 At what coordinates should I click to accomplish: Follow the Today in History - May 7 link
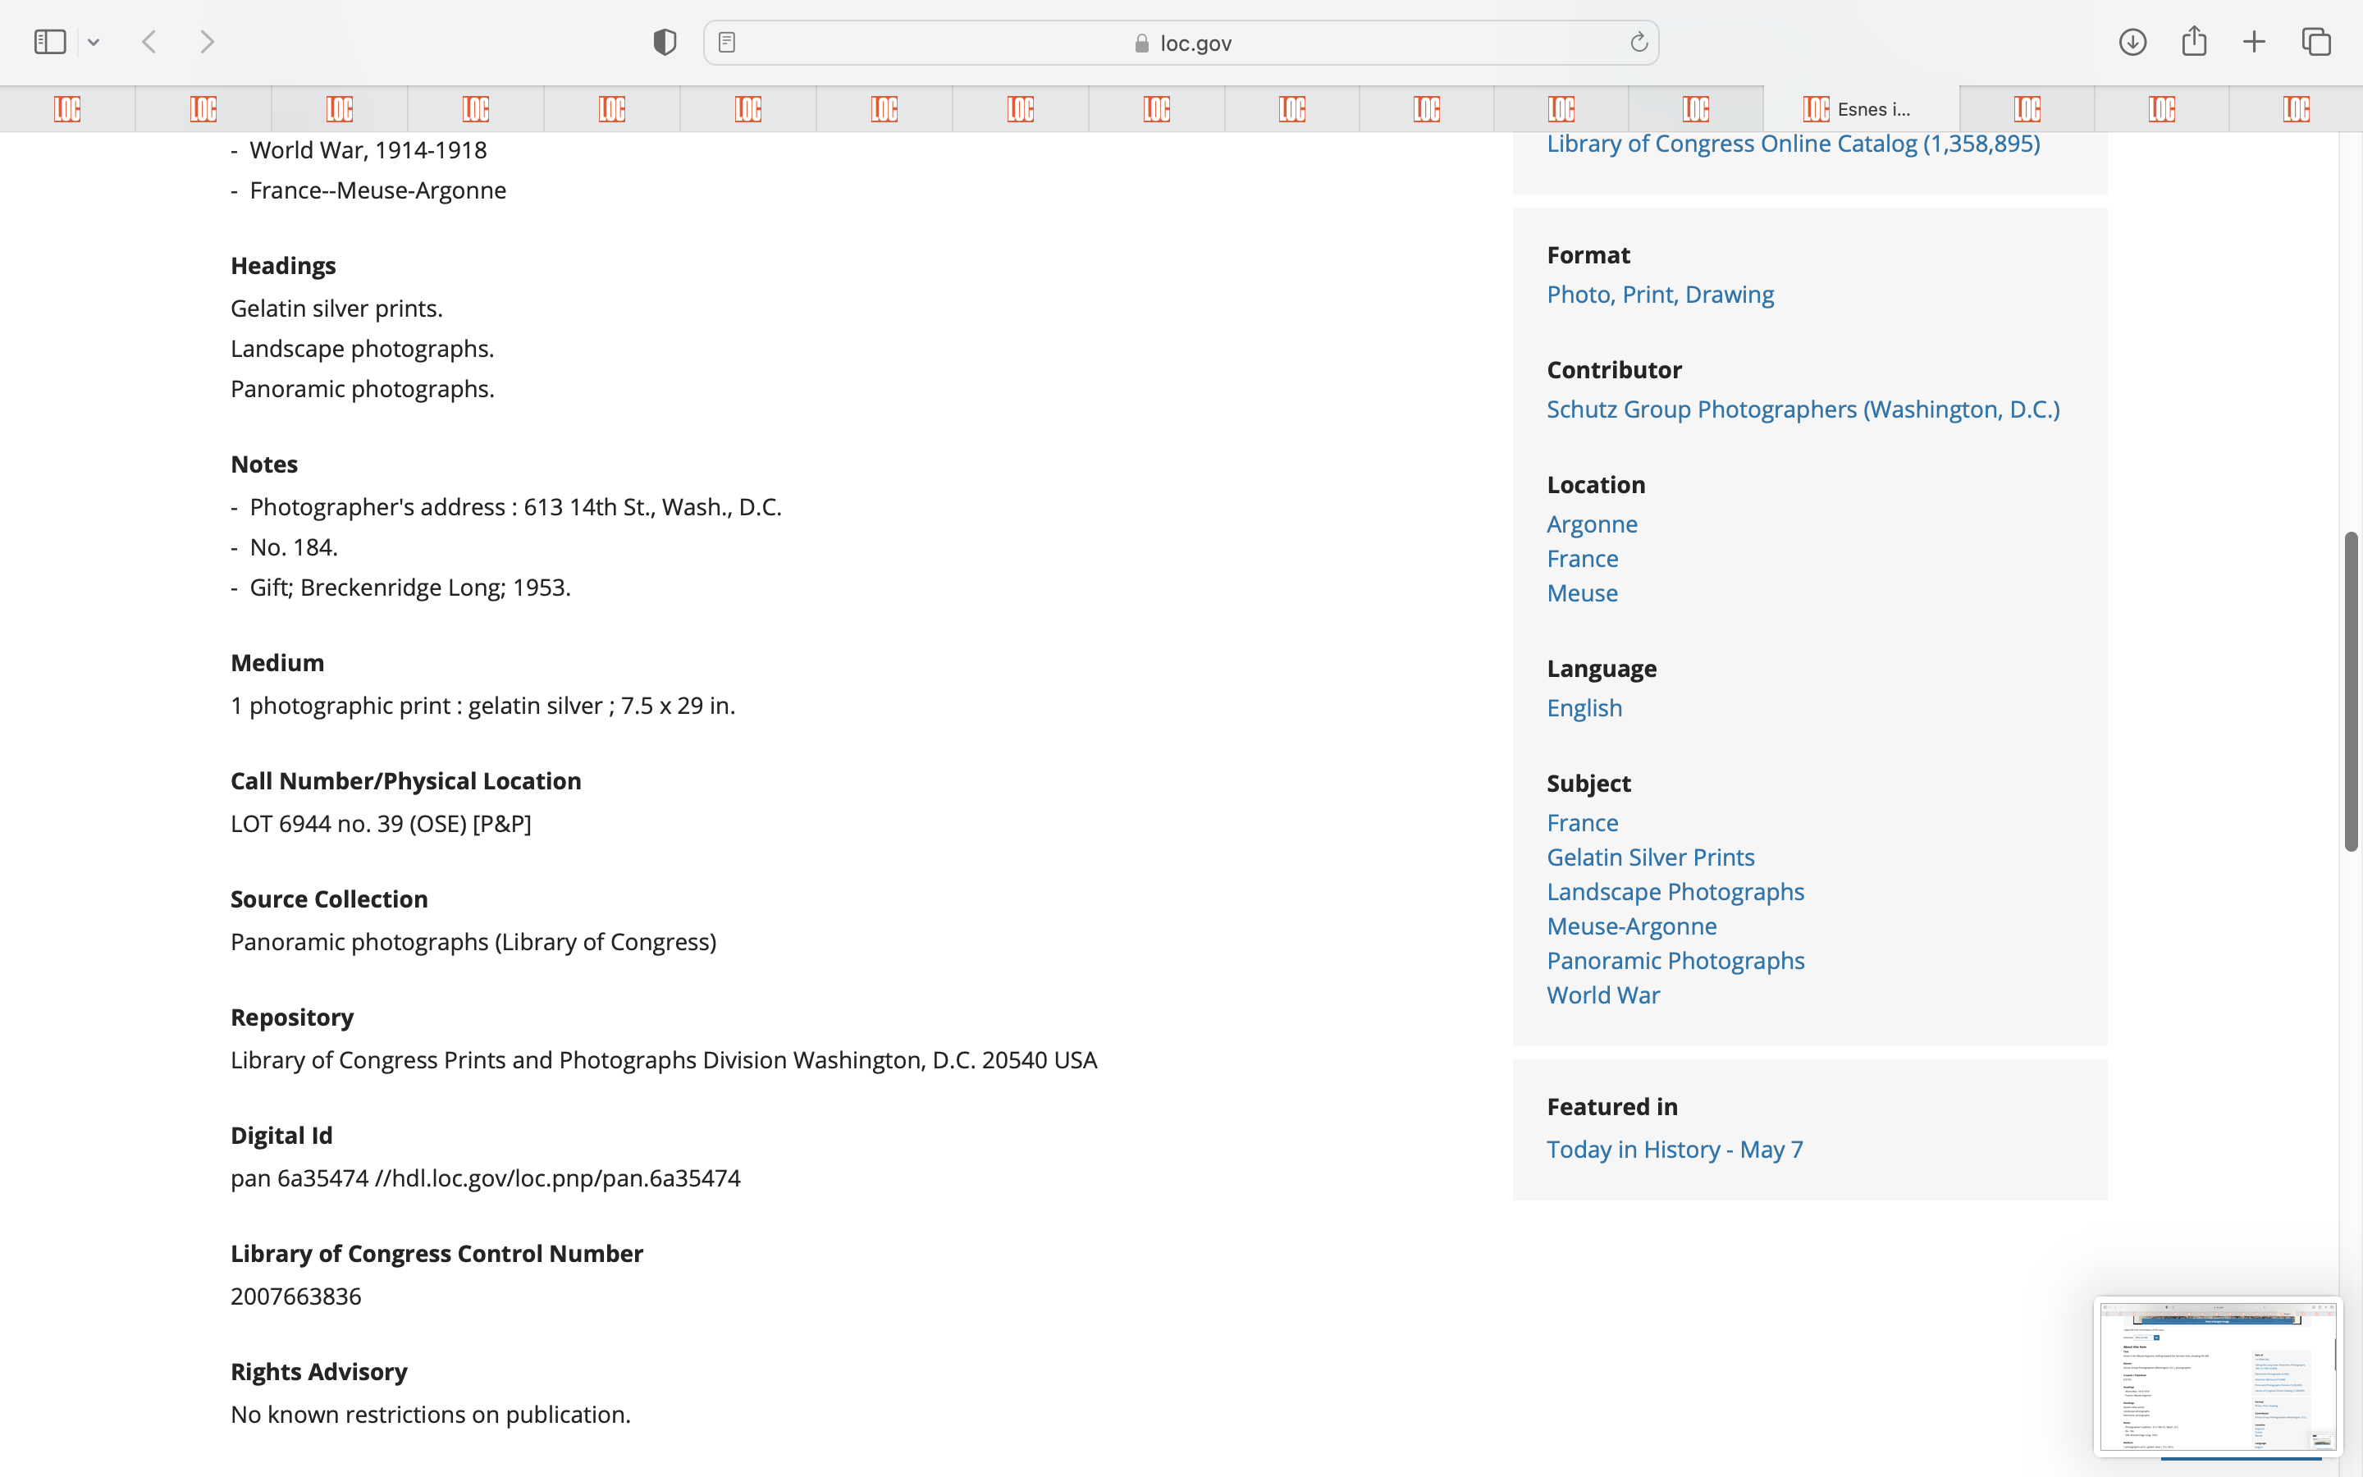point(1675,1150)
